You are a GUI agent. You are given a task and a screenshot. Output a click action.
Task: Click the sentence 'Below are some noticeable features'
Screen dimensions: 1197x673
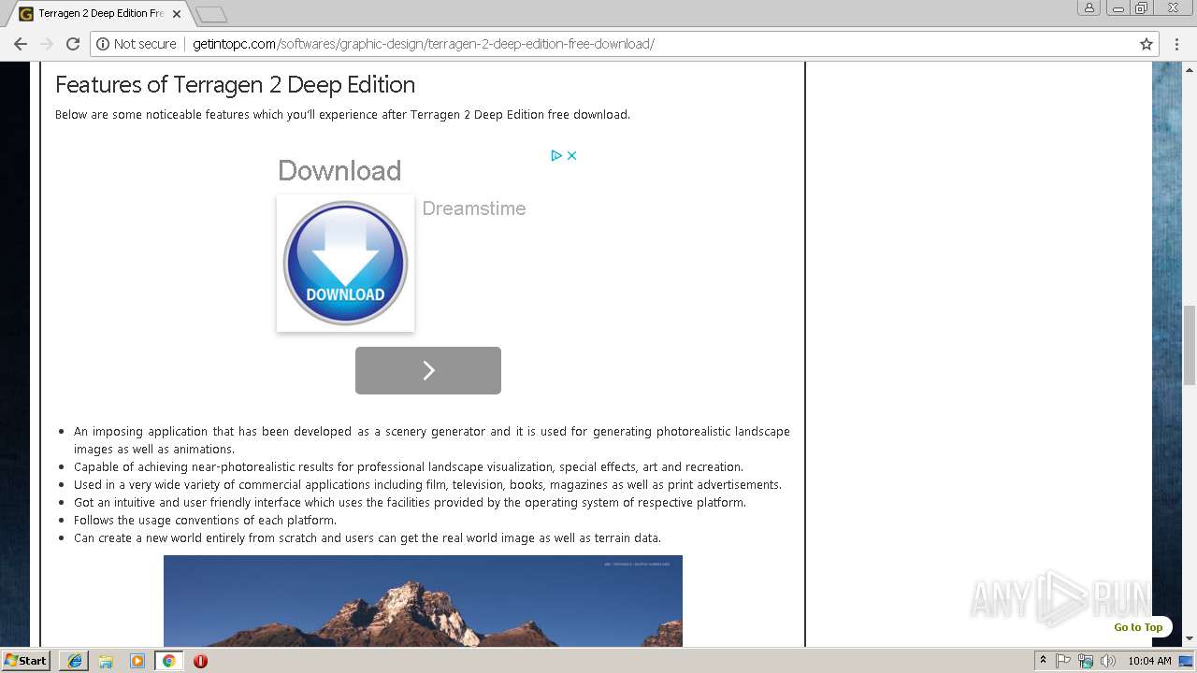click(342, 115)
